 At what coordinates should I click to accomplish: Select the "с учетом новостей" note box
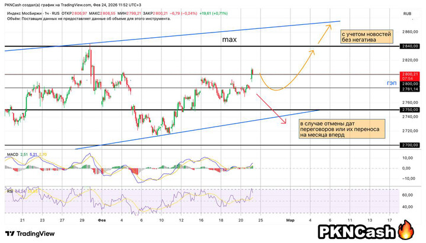(x=367, y=41)
